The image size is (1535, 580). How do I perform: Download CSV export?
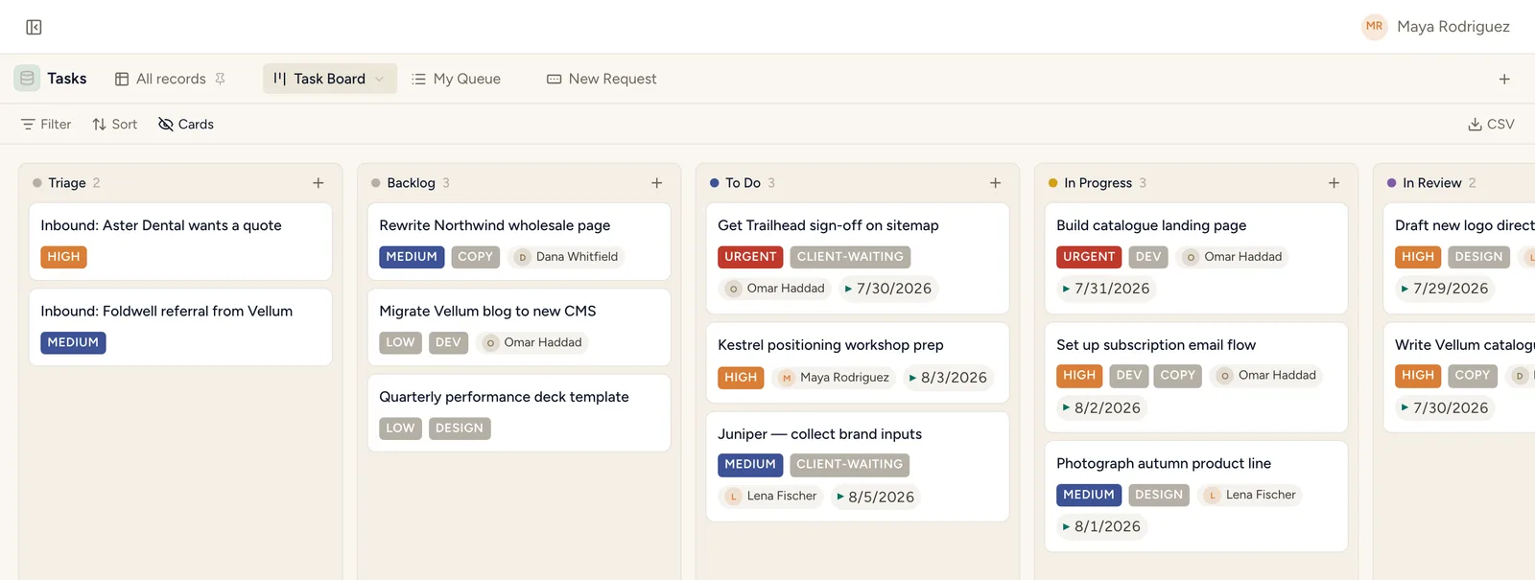click(1491, 125)
